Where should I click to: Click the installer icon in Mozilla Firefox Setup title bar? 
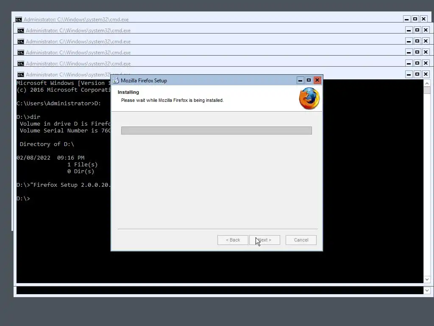point(116,80)
